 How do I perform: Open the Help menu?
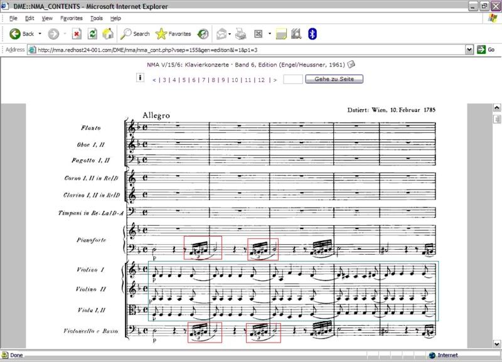coord(115,18)
